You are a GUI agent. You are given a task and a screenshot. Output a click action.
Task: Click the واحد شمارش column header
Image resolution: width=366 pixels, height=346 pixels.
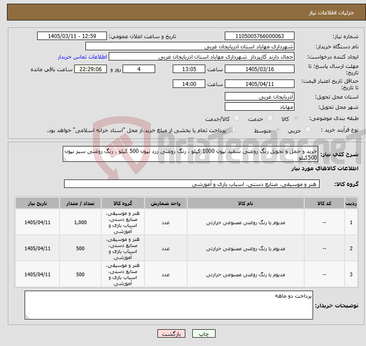tap(165, 203)
